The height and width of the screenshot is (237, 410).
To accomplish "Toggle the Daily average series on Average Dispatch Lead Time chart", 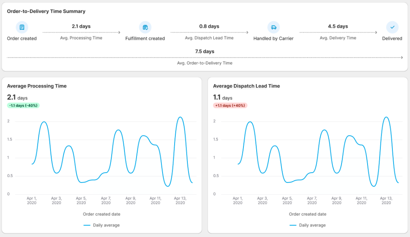I will (308, 225).
